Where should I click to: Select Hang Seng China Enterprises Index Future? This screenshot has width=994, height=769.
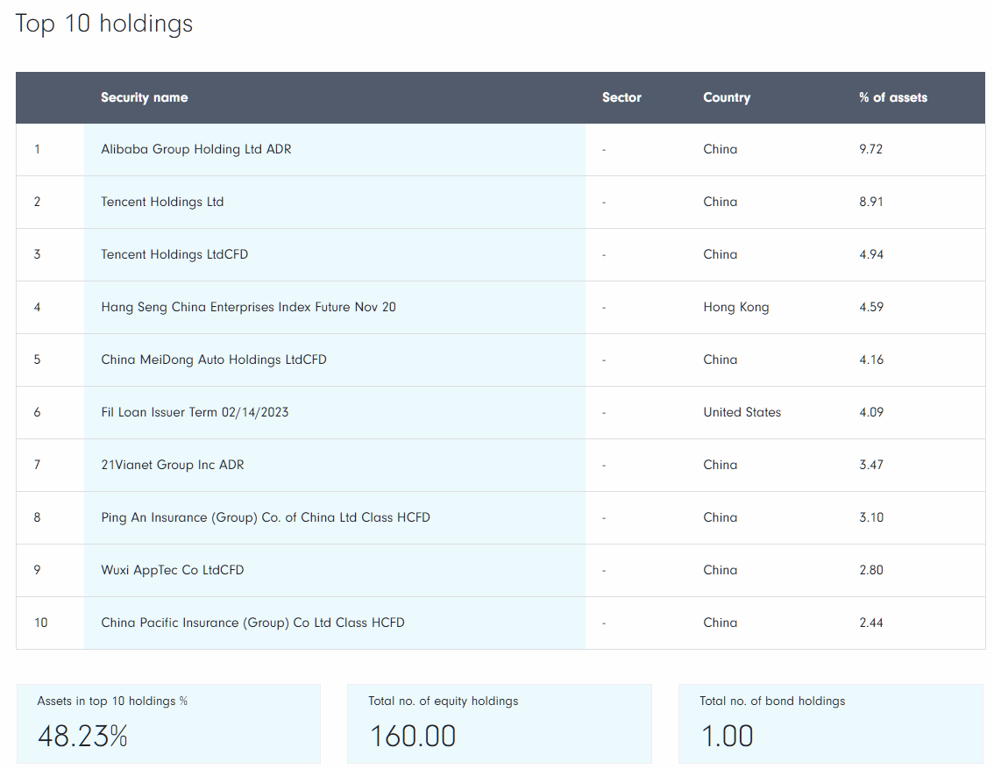coord(249,307)
